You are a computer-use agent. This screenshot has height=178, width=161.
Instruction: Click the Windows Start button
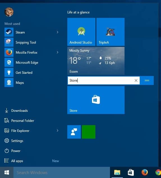[7, 172]
